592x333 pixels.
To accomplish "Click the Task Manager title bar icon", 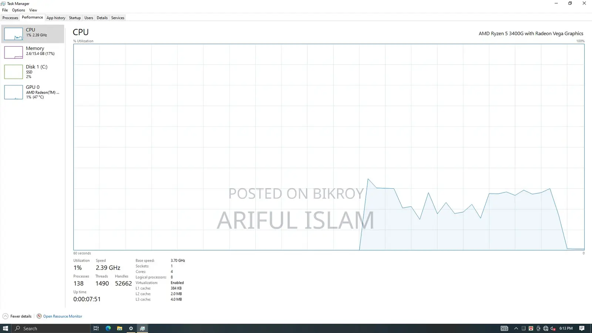I will click(3, 4).
